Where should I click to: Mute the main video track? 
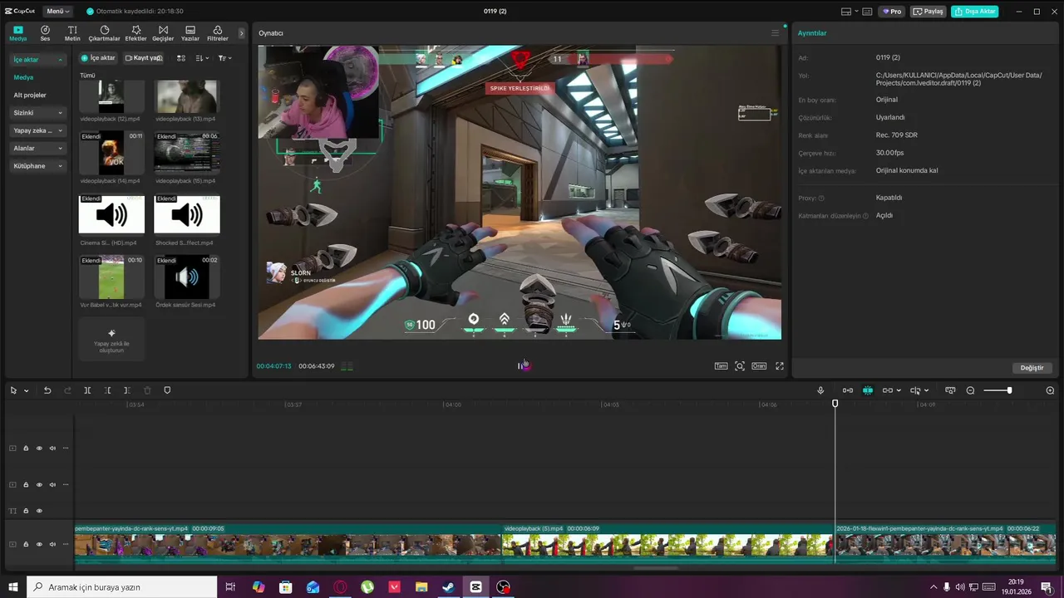pos(52,544)
